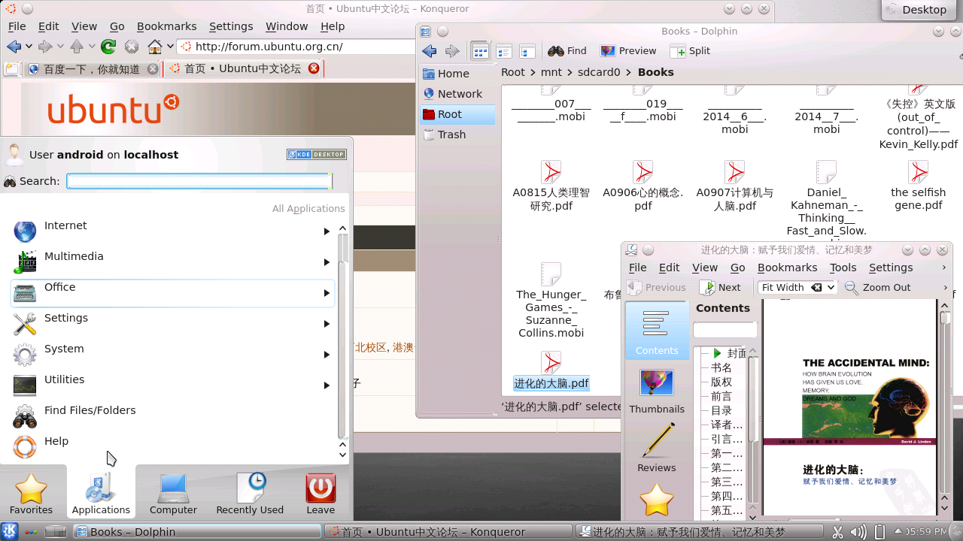Viewport: 963px width, 541px height.
Task: Close the Ubuntu forum tab
Action: [x=314, y=68]
